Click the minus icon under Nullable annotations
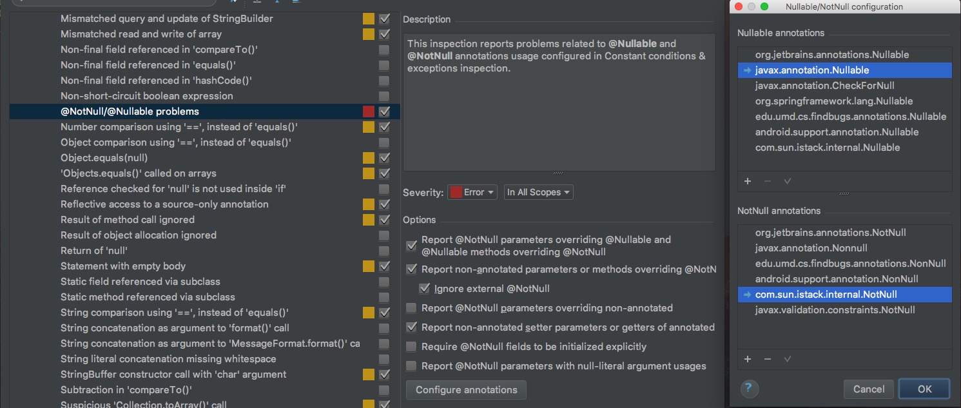 [x=767, y=181]
